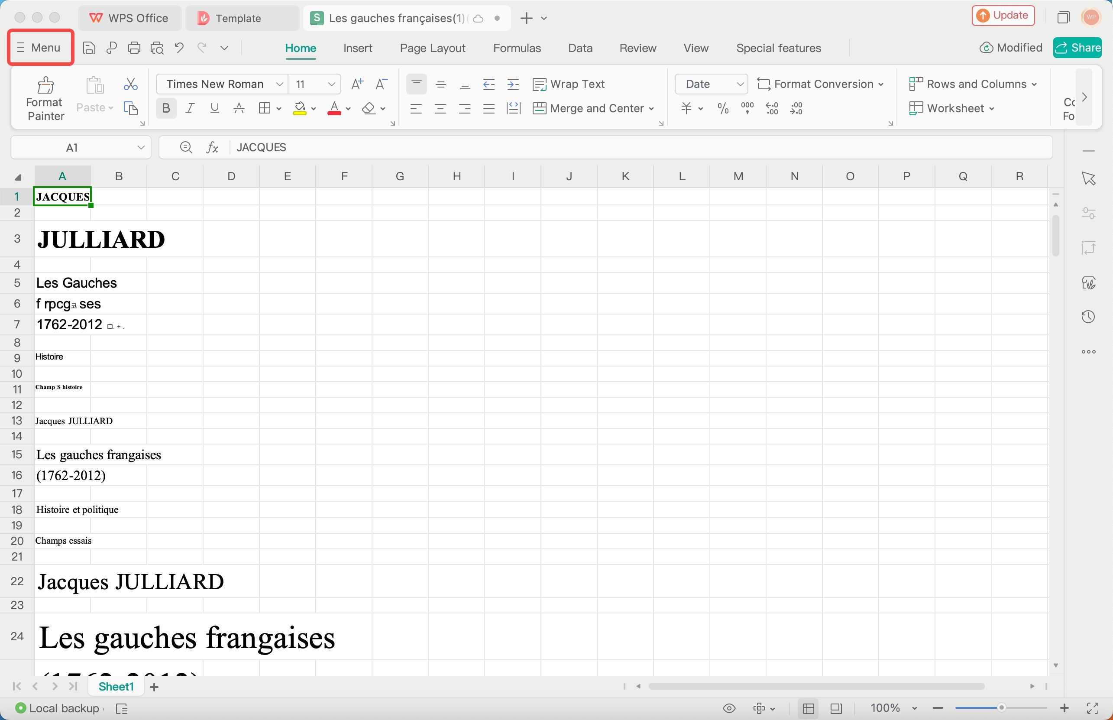The image size is (1113, 720).
Task: Click the Print icon
Action: tap(134, 48)
